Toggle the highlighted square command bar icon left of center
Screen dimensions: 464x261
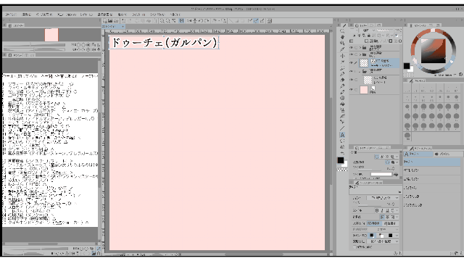coord(182,21)
